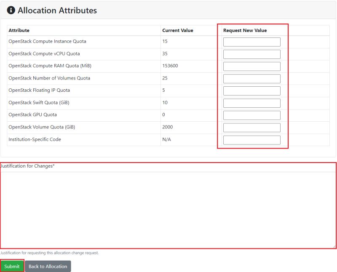Click the Floating IP Quota value box
This screenshot has width=337, height=272.
pyautogui.click(x=251, y=91)
